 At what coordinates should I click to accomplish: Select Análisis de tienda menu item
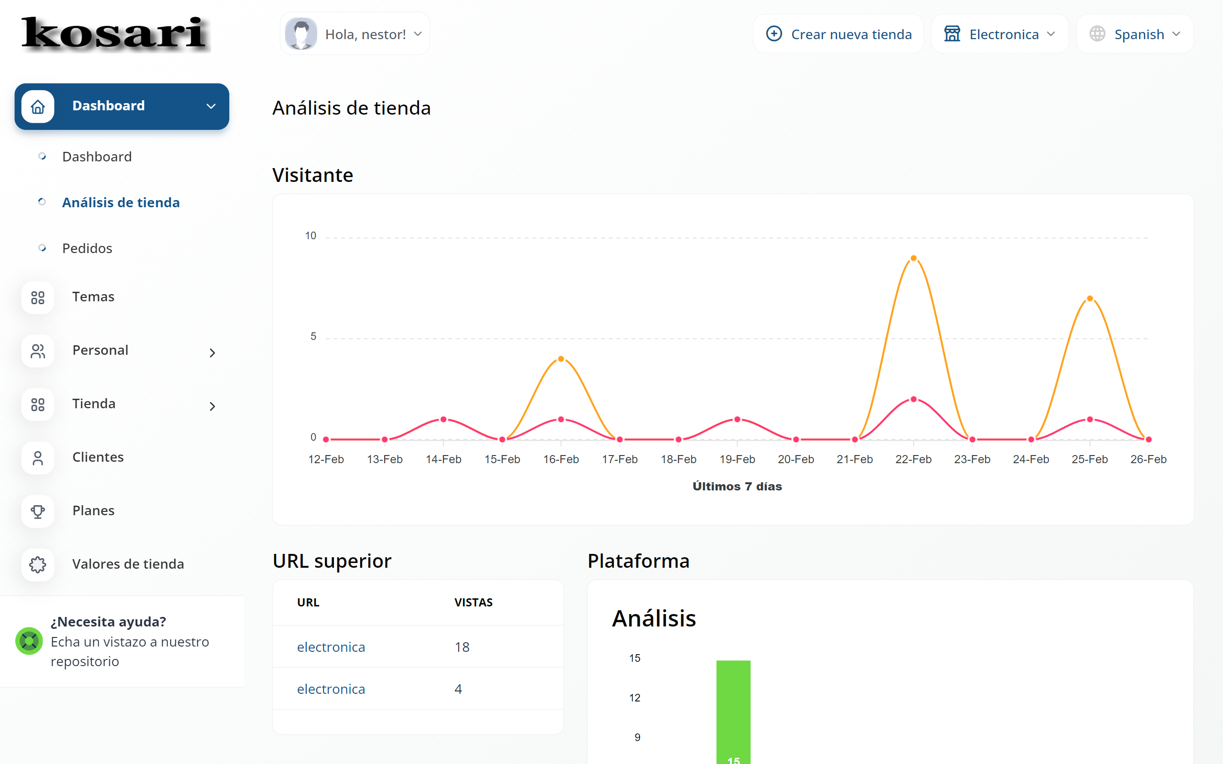point(121,202)
